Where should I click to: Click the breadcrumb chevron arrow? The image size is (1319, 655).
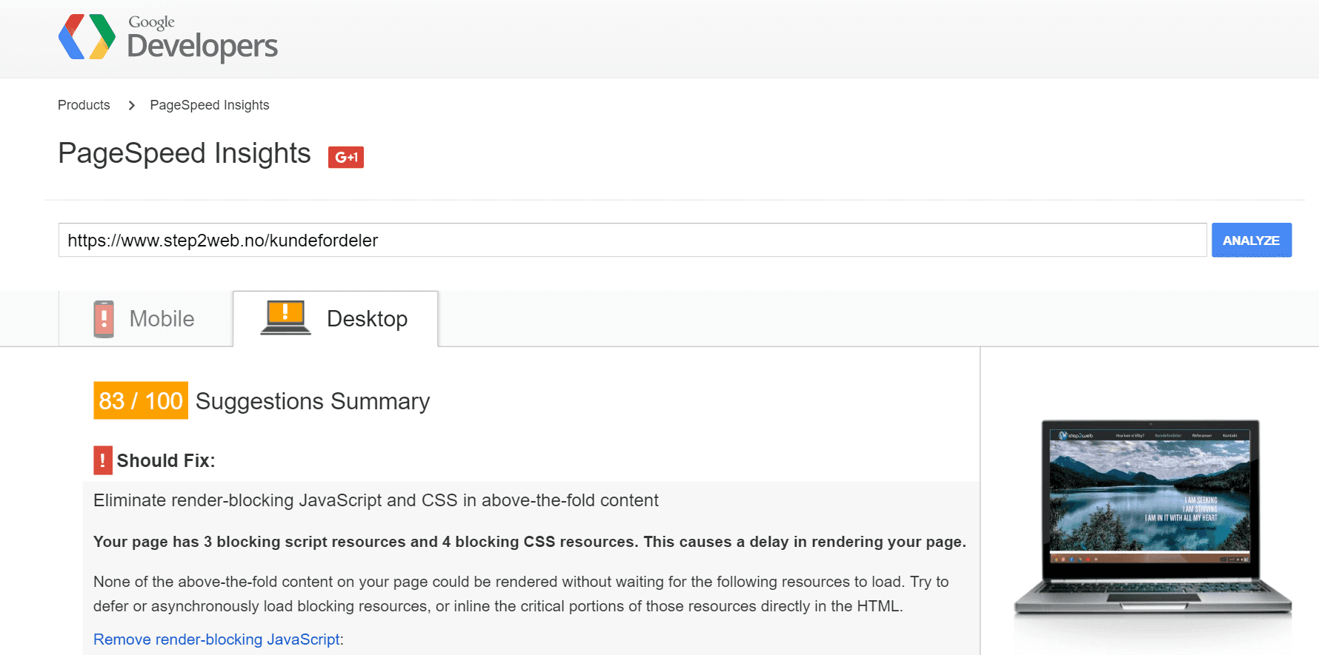(131, 105)
